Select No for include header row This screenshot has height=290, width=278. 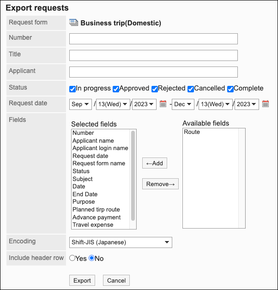click(92, 258)
